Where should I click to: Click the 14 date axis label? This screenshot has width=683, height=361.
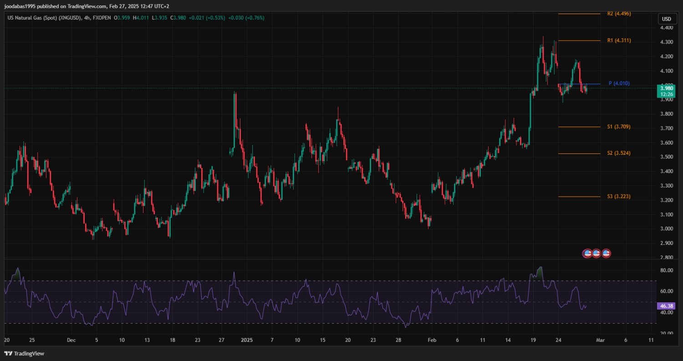(x=508, y=340)
